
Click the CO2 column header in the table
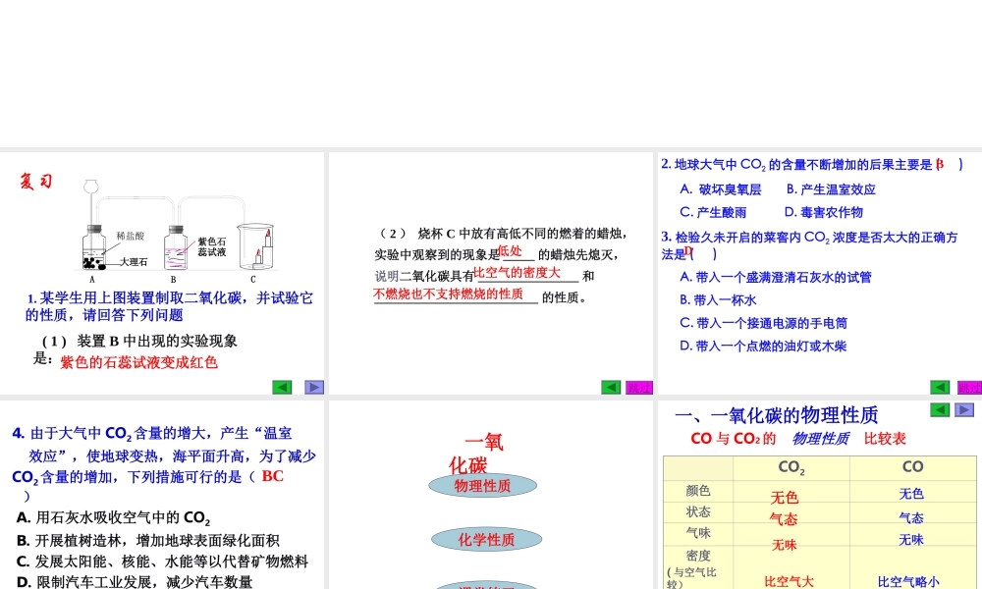coord(791,467)
